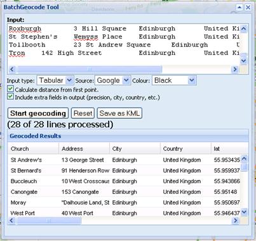The image size is (256, 241).
Task: Sort by lat column header
Action: click(230, 149)
